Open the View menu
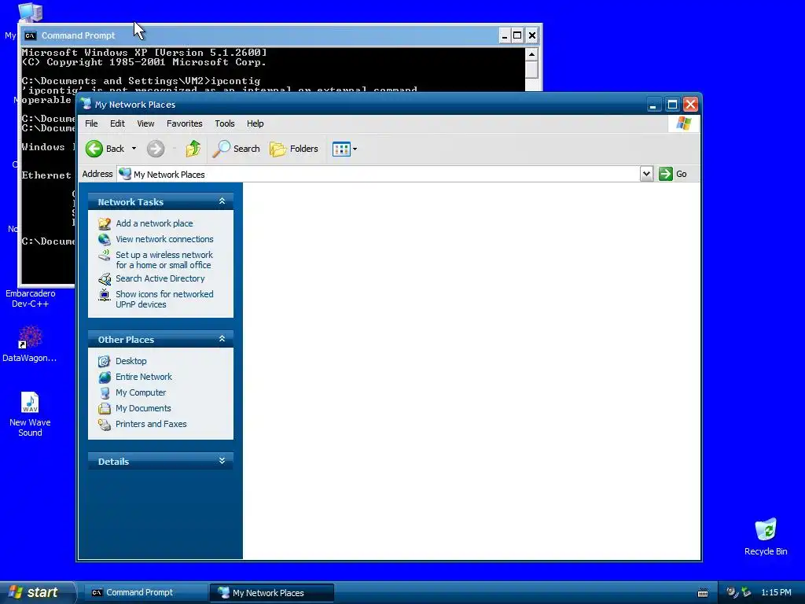Viewport: 805px width, 604px height. tap(145, 123)
